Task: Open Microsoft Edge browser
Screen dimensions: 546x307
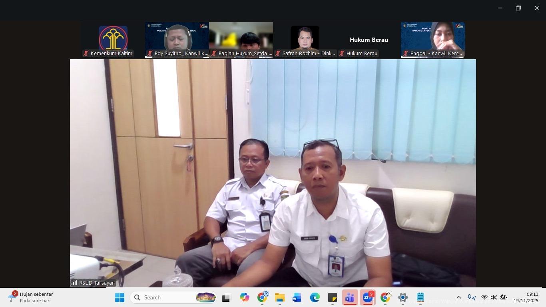Action: point(315,297)
